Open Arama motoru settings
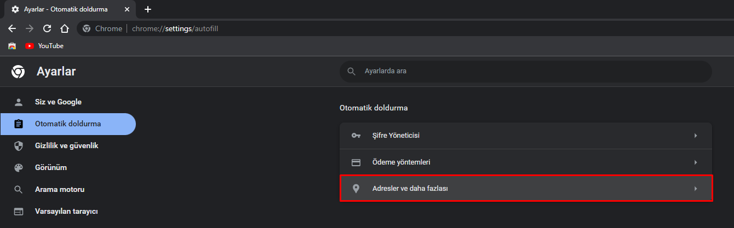The height and width of the screenshot is (228, 734). (60, 189)
